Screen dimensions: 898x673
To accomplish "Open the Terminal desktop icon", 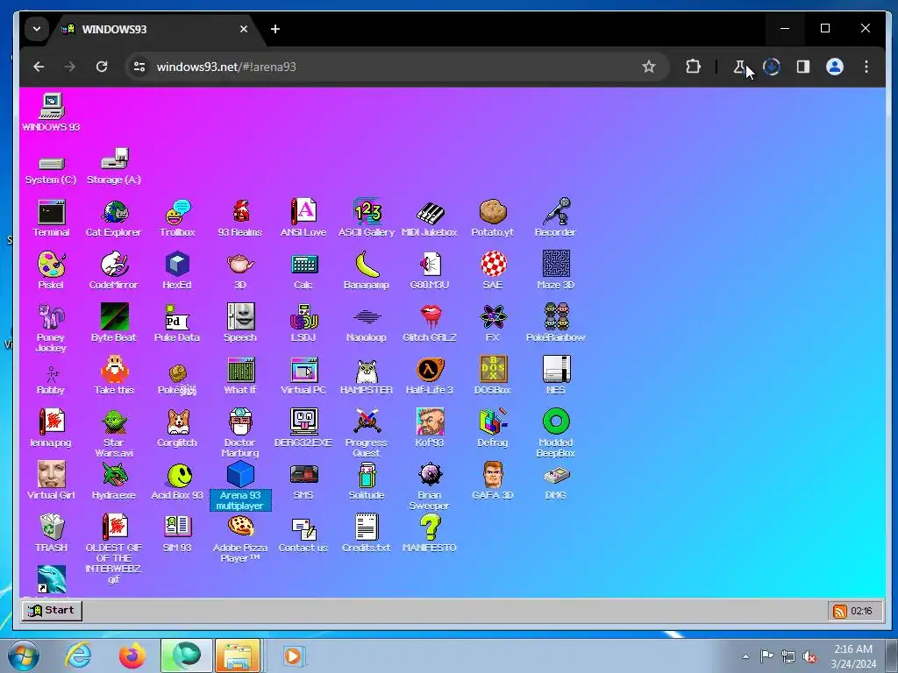I will coord(51,217).
